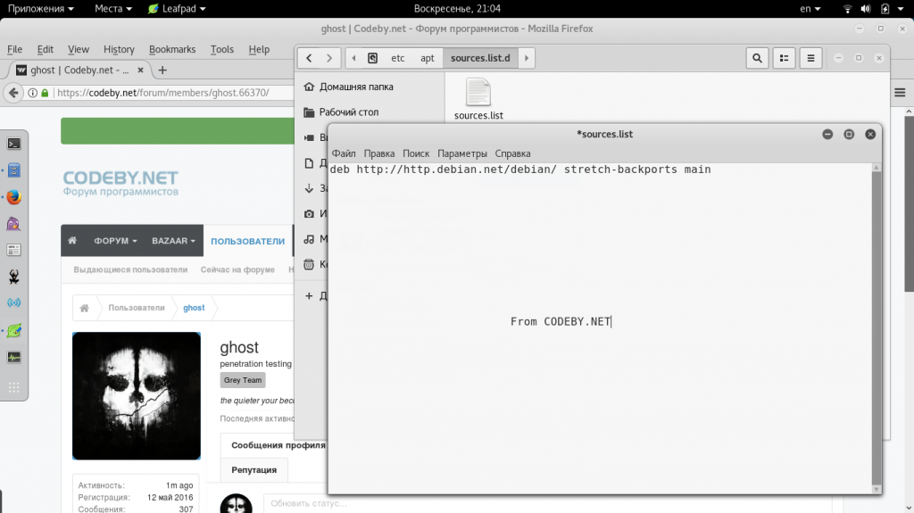Open the sources.list file icon
914x513 pixels.
point(478,92)
